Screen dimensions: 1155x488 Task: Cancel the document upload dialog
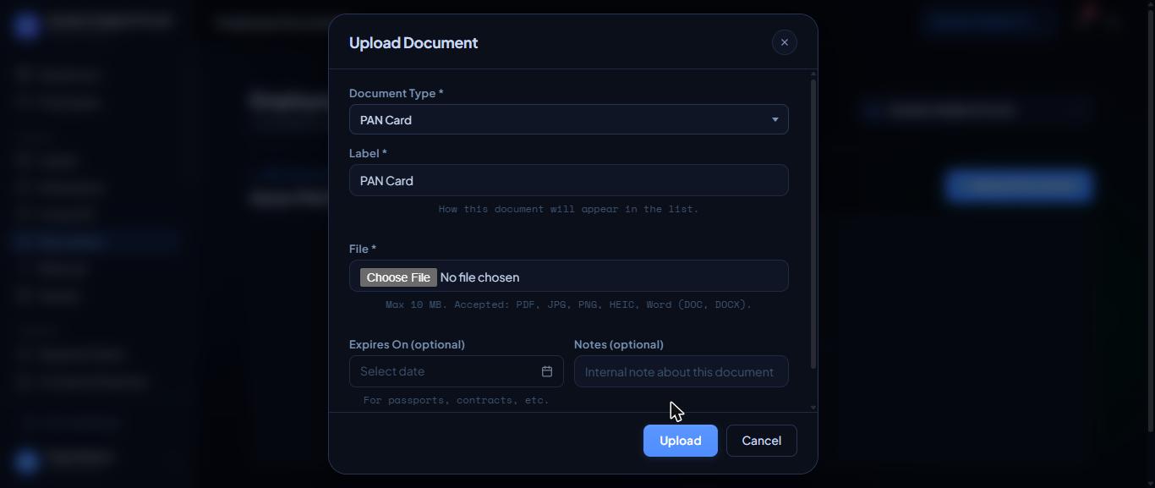pyautogui.click(x=762, y=441)
